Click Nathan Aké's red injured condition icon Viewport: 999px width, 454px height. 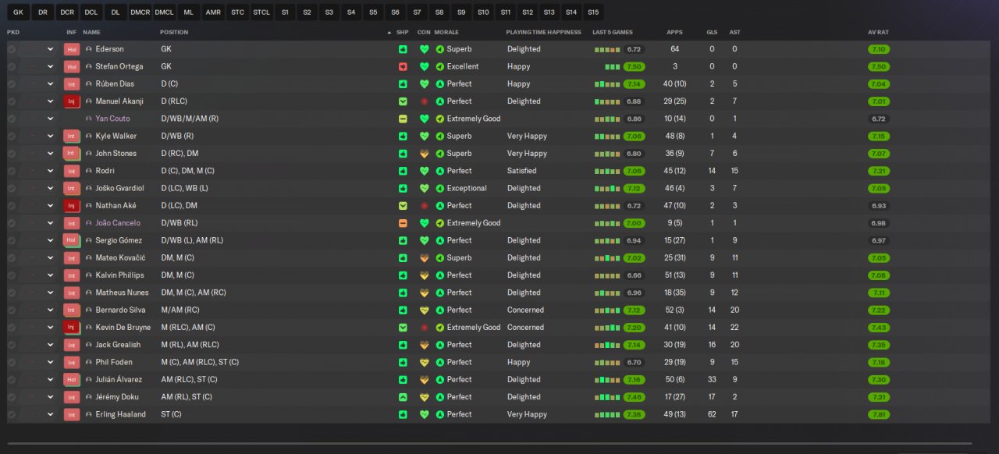425,206
